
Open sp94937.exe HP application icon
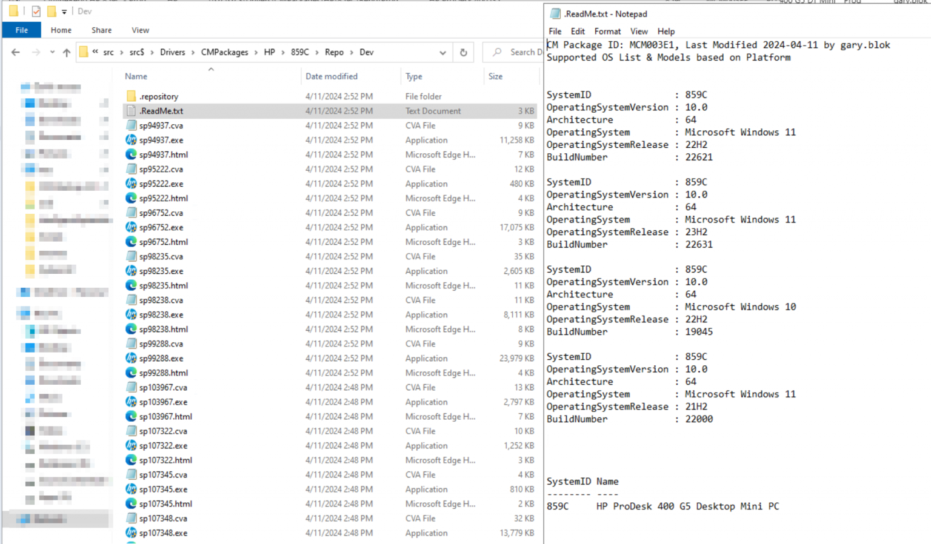pyautogui.click(x=131, y=140)
